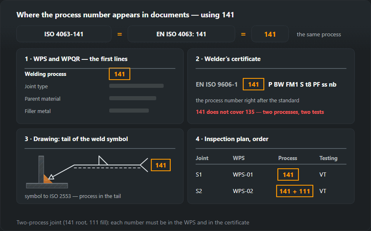Click the 'Welding process' label
The image size is (371, 231).
45,74
